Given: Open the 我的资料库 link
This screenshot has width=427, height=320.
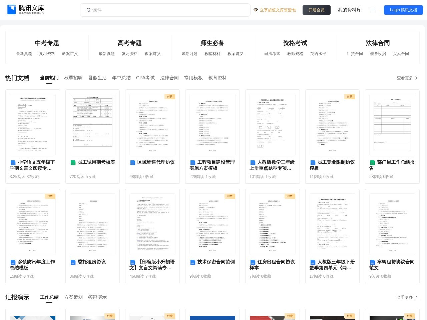Looking at the screenshot, I should (350, 10).
